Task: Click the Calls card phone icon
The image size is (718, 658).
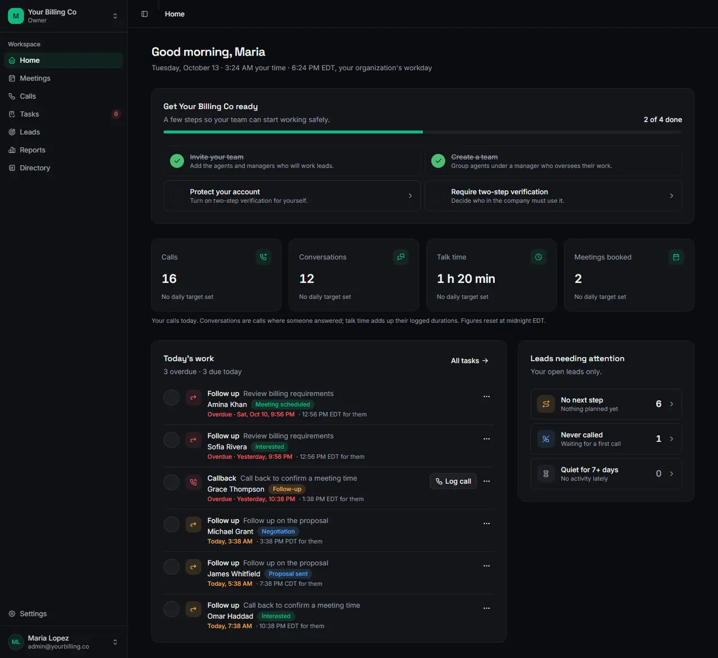Action: tap(263, 257)
